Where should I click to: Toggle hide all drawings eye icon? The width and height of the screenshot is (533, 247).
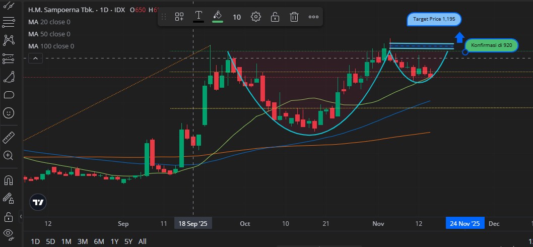[x=9, y=233]
